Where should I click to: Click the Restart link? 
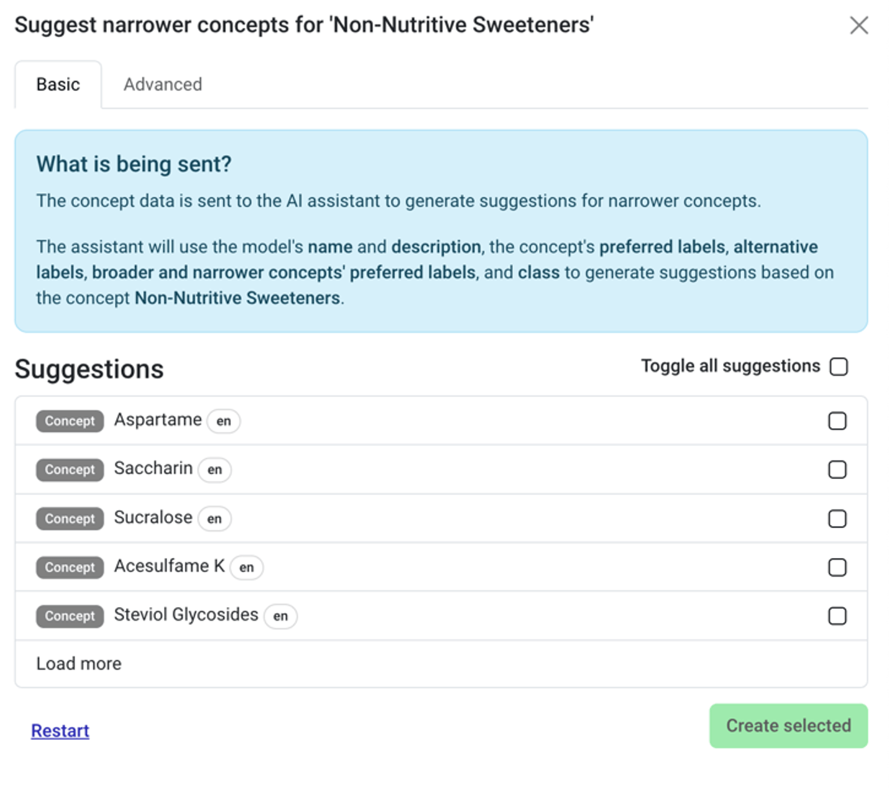point(59,731)
